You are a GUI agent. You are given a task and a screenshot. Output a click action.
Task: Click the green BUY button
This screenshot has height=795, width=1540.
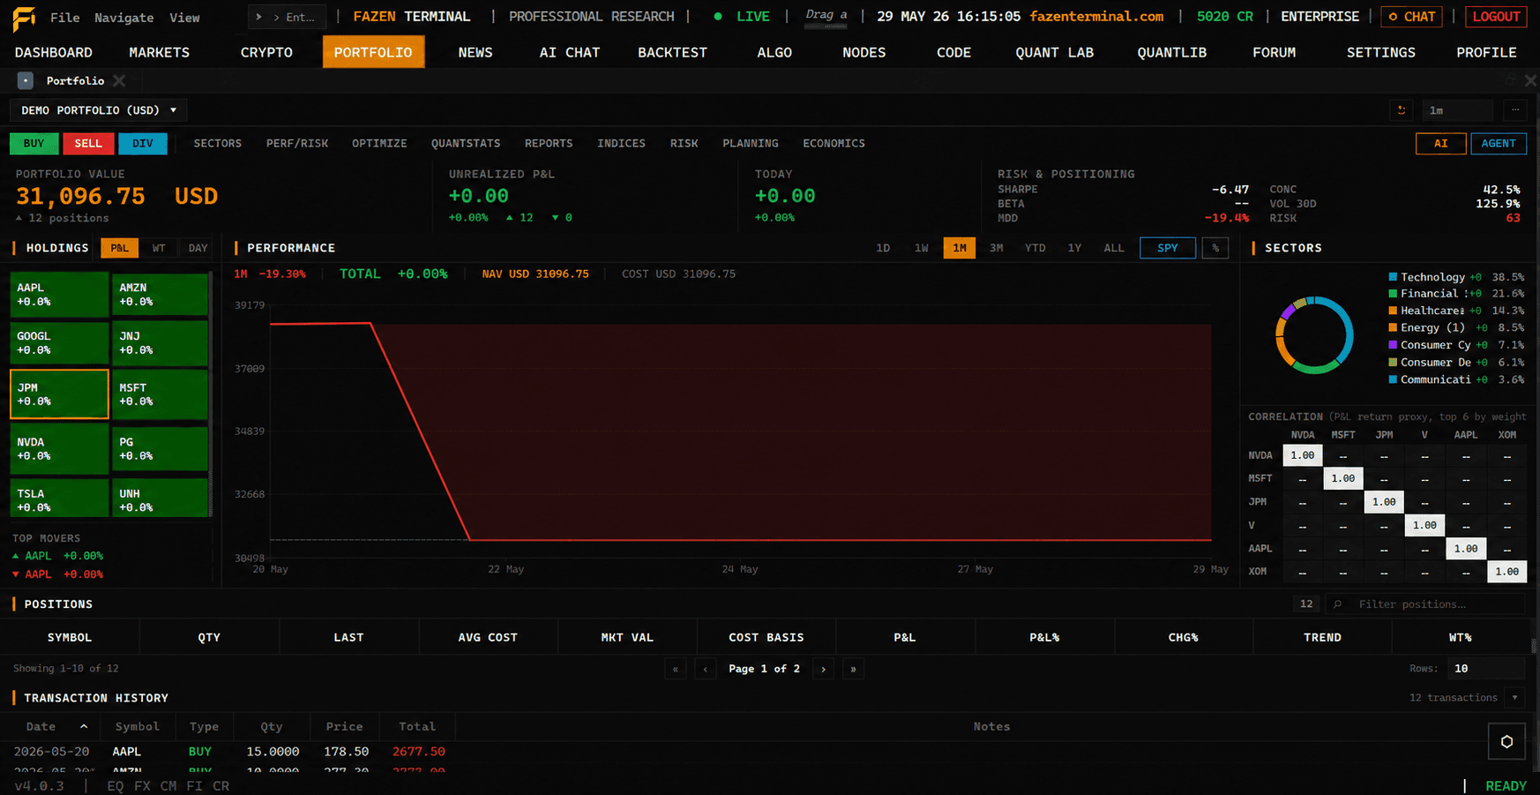click(x=34, y=144)
